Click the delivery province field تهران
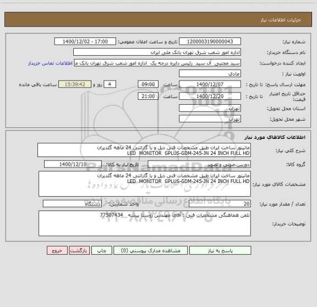This screenshot has width=317, height=307. [210, 109]
